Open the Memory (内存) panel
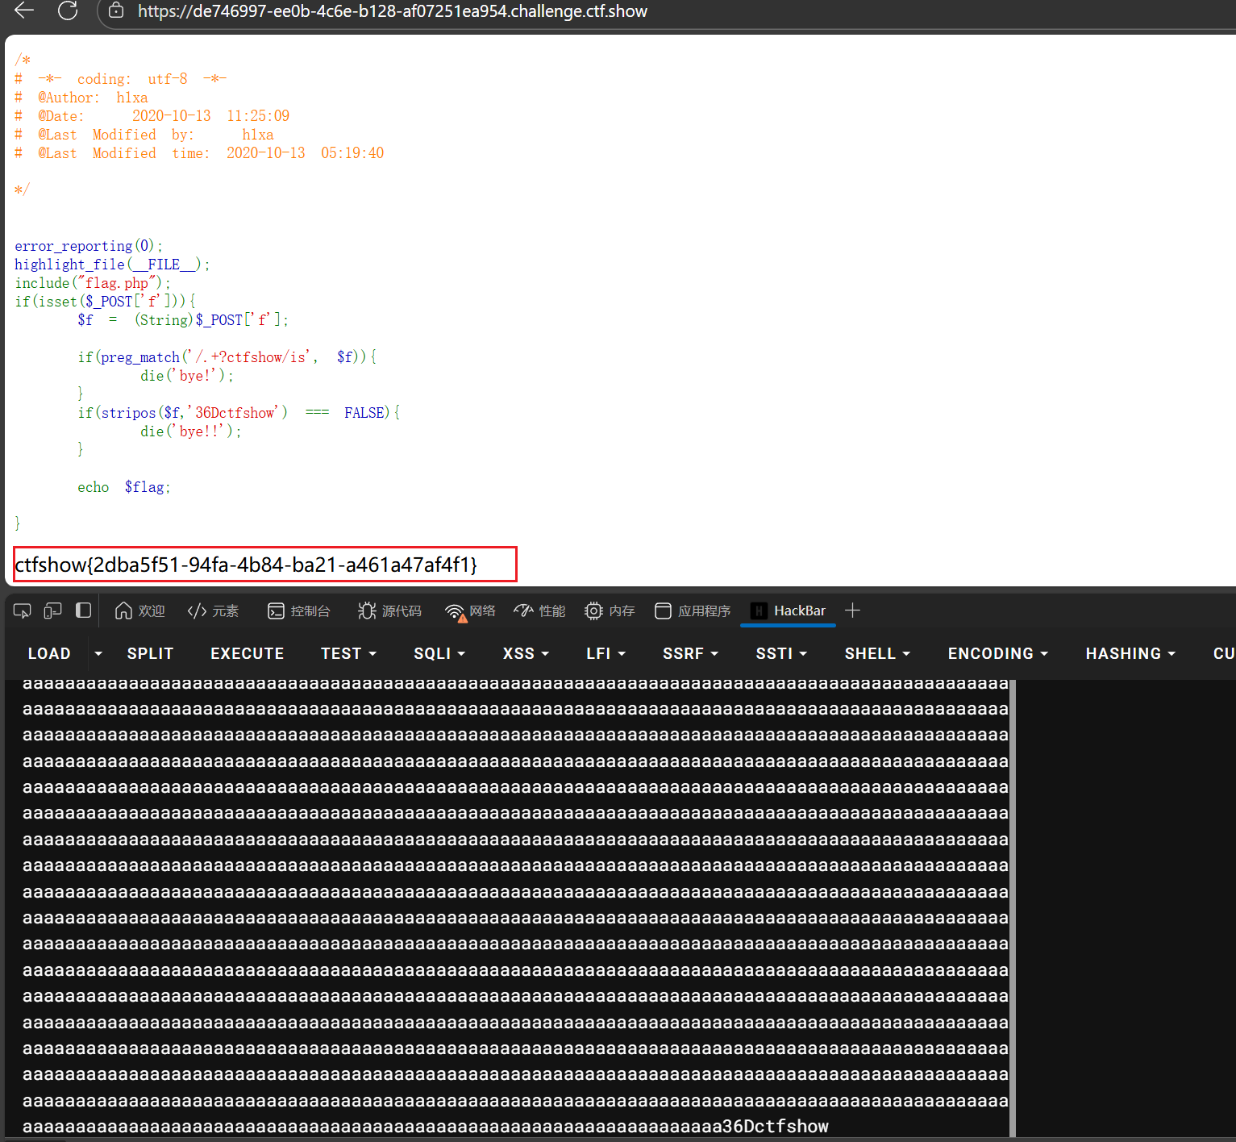The height and width of the screenshot is (1142, 1236). 610,611
